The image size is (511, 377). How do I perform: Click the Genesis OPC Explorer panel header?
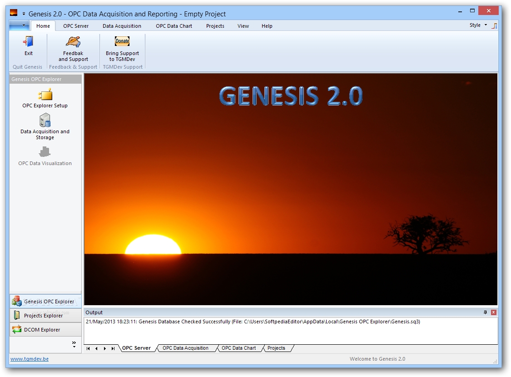click(45, 79)
